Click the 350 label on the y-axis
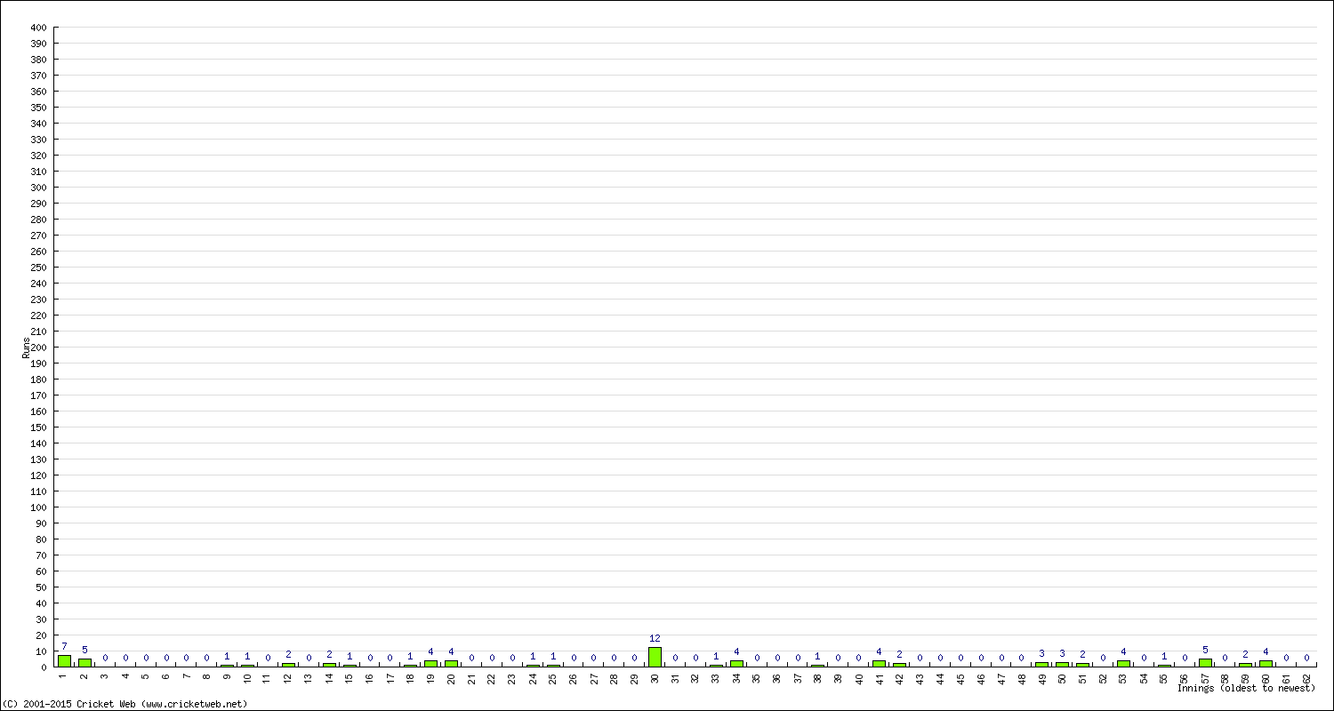The image size is (1334, 711). click(37, 108)
